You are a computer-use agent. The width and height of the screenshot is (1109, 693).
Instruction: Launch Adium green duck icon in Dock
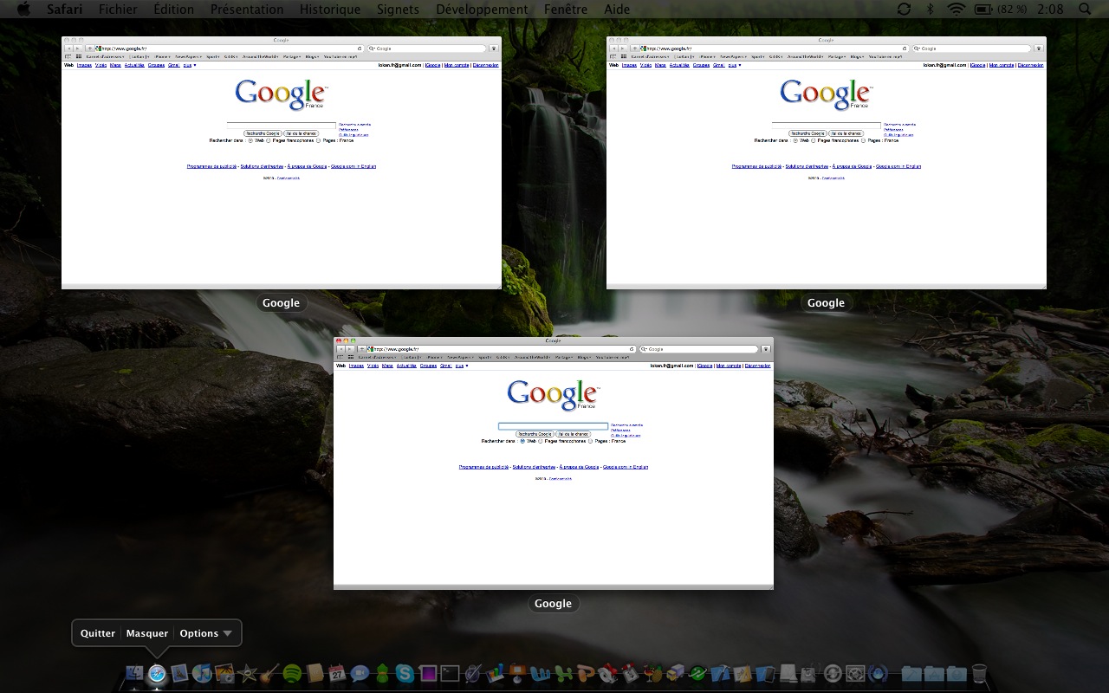click(382, 672)
